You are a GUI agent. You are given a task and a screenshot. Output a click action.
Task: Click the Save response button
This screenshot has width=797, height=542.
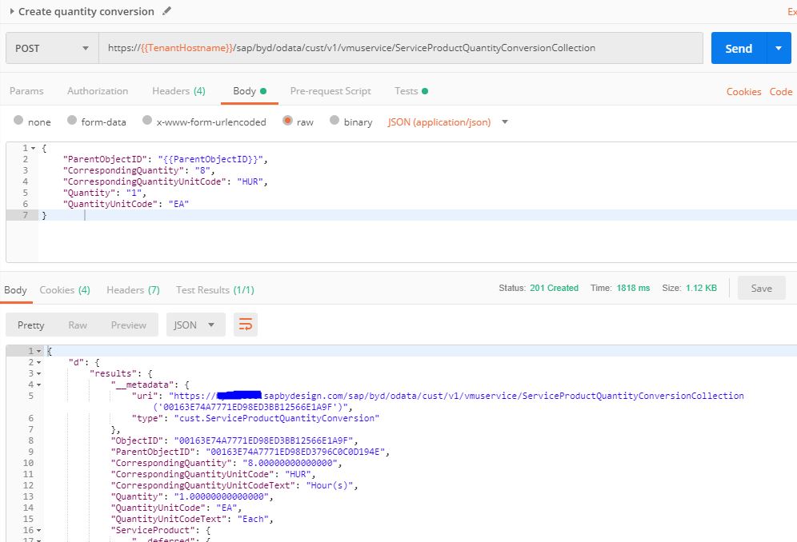click(x=761, y=288)
